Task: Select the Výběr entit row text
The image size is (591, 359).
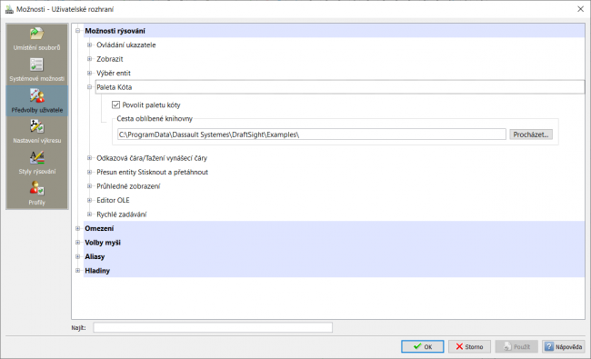Action: point(114,73)
